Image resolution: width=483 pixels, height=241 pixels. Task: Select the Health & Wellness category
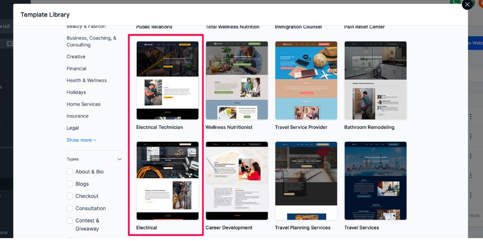click(x=86, y=80)
